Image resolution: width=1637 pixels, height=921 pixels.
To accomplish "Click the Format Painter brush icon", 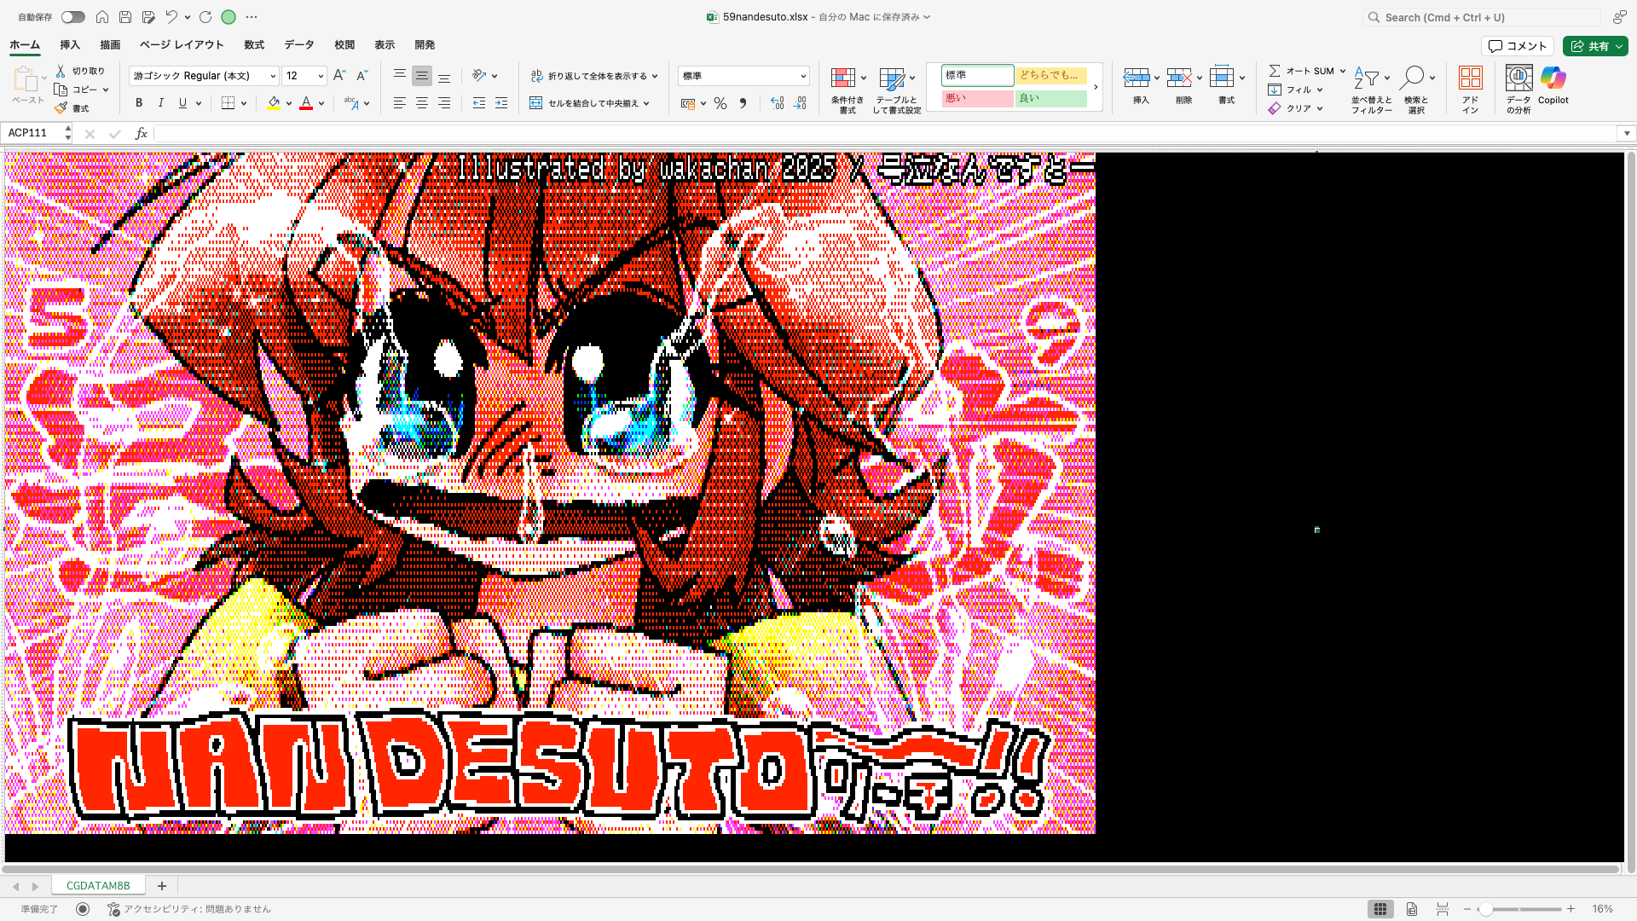I will 61,108.
